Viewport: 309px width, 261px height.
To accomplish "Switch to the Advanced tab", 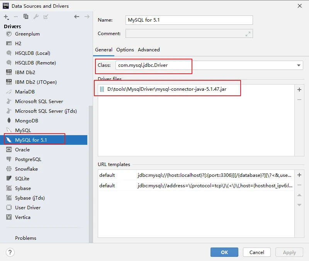I will tap(149, 50).
